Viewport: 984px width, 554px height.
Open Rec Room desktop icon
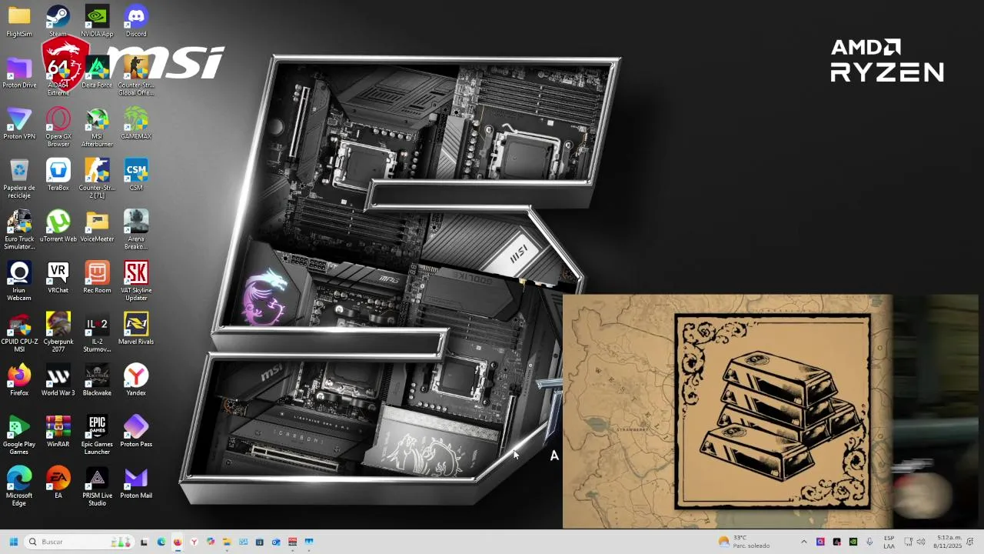click(97, 278)
